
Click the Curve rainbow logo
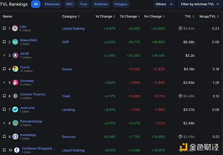coord(15,69)
